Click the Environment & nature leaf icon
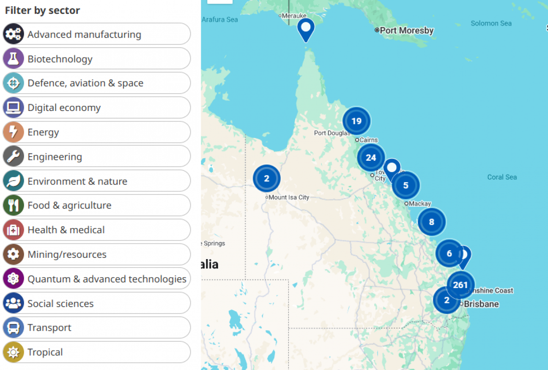This screenshot has width=548, height=370. (14, 181)
